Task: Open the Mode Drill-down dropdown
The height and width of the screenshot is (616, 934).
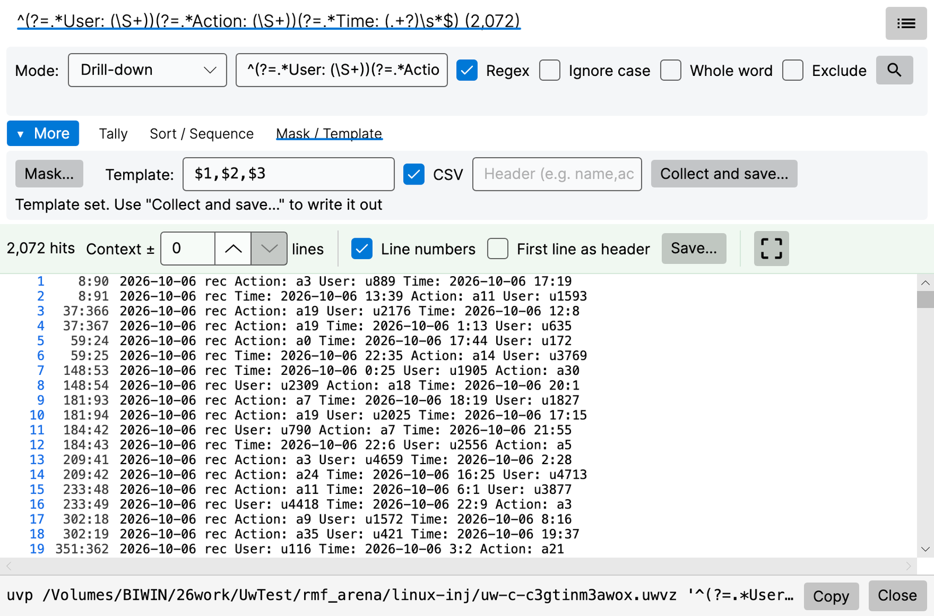Action: pyautogui.click(x=147, y=70)
